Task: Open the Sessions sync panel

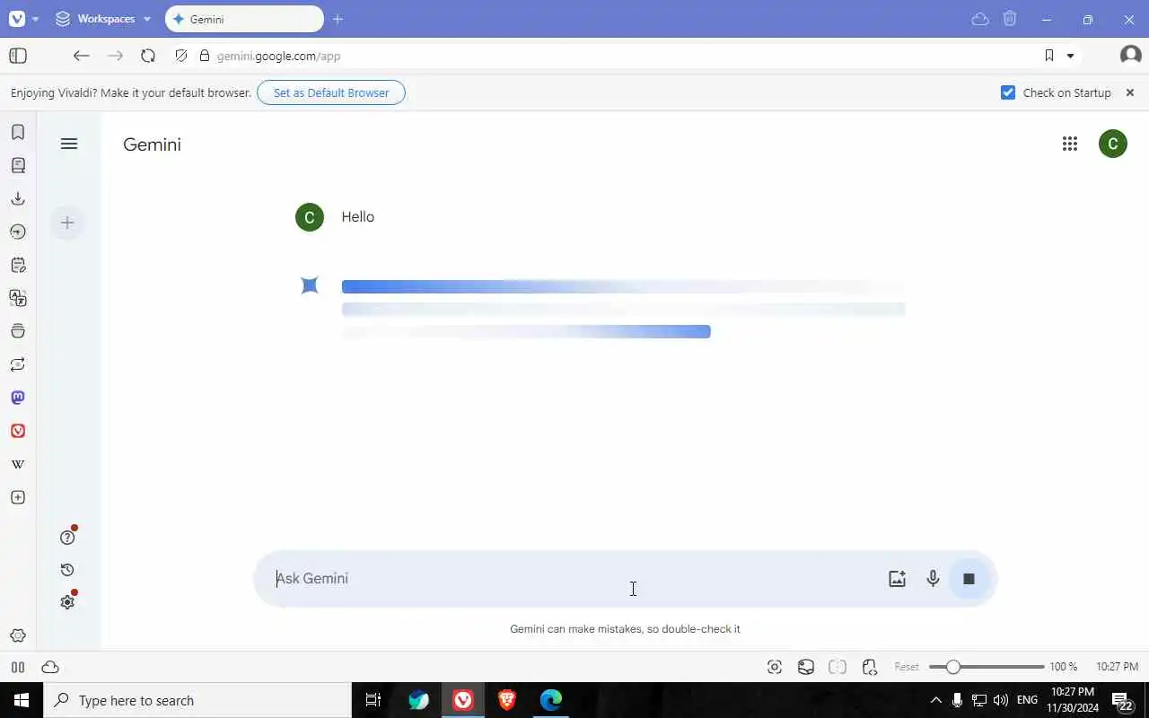Action: point(18,364)
